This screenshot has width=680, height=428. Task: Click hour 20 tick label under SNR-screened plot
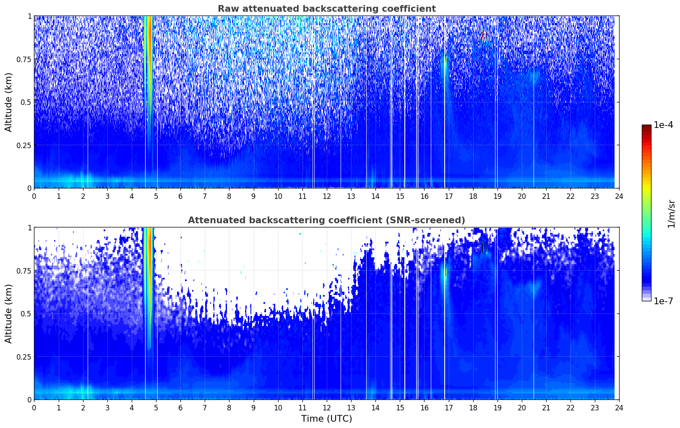pyautogui.click(x=522, y=407)
